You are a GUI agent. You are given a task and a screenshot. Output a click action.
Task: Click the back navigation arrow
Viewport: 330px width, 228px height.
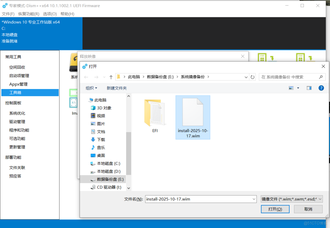pos(86,77)
